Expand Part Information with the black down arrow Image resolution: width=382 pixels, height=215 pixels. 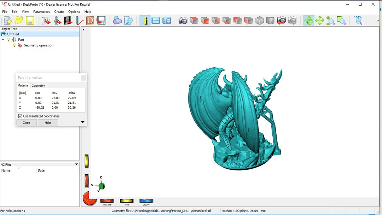[x=82, y=122]
